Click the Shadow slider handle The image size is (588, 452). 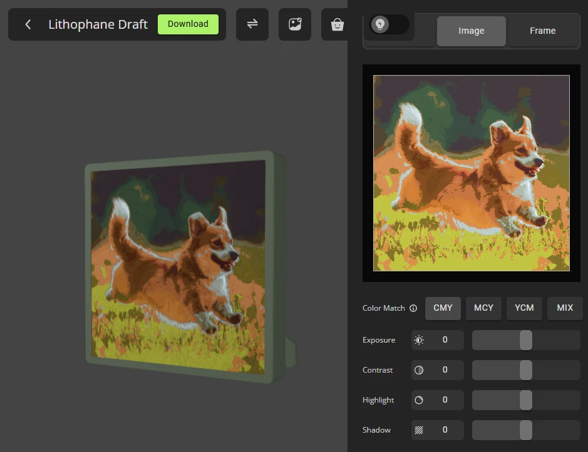pyautogui.click(x=526, y=430)
